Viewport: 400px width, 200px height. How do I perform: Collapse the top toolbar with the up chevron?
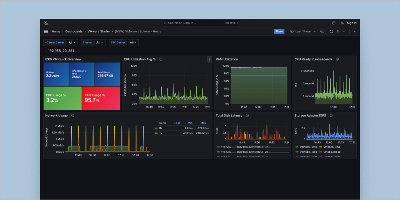[354, 31]
